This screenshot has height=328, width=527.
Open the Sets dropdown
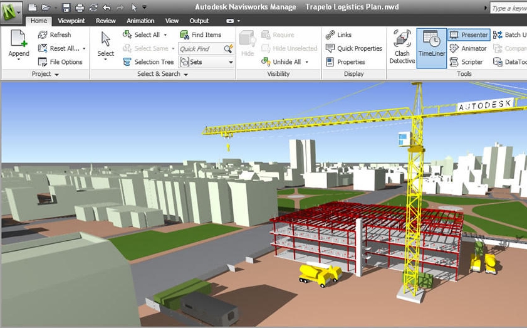[x=206, y=62]
